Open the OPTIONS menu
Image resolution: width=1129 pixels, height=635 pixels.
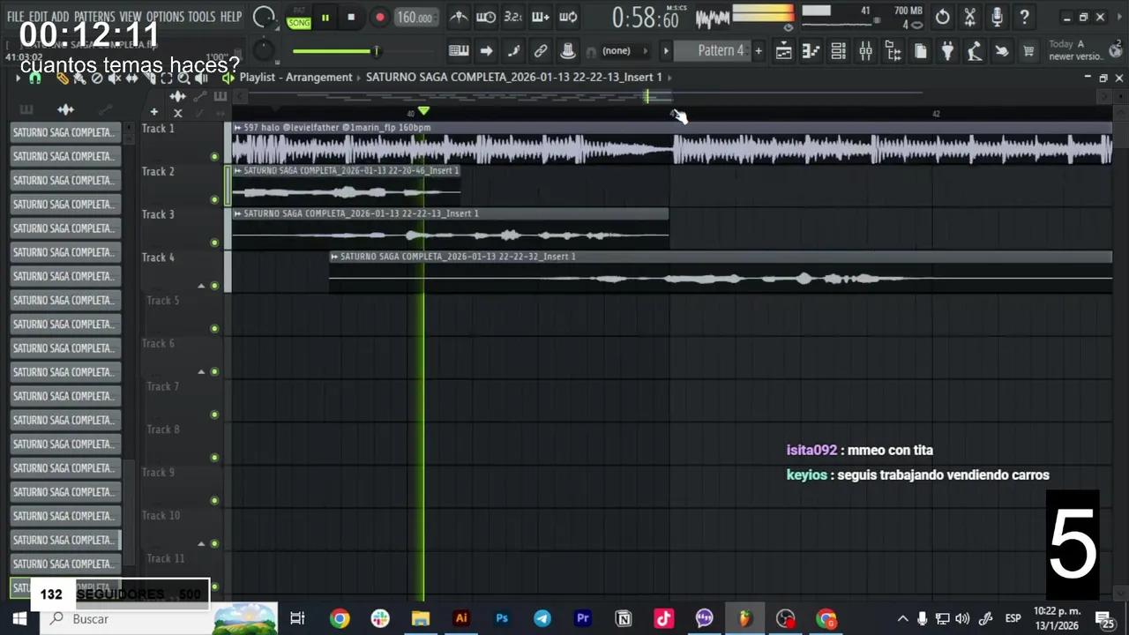pos(165,17)
